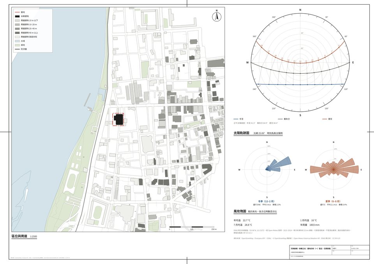Click the noon solar altitude note under legend
The width and height of the screenshot is (374, 264).
pyautogui.click(x=256, y=123)
